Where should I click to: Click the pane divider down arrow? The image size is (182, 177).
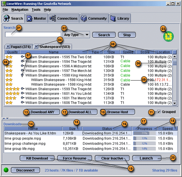7,118
